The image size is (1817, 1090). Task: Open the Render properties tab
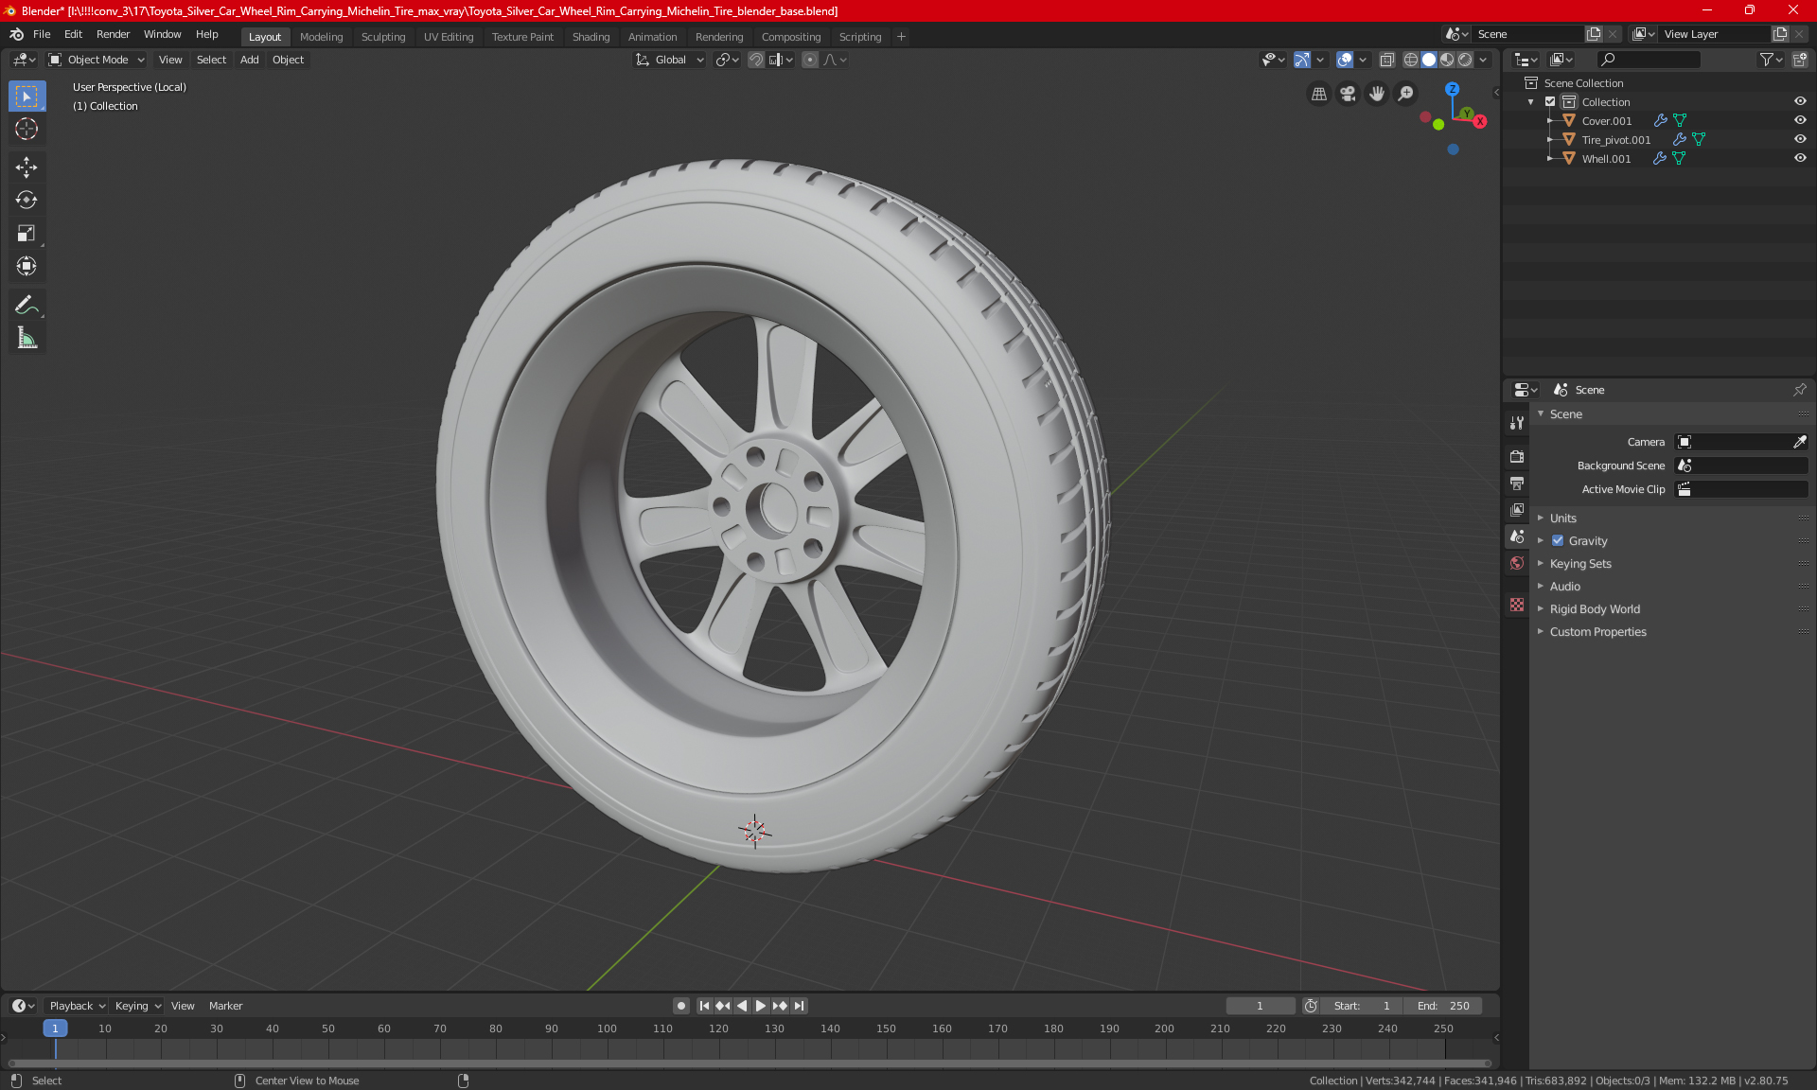coord(1517,456)
